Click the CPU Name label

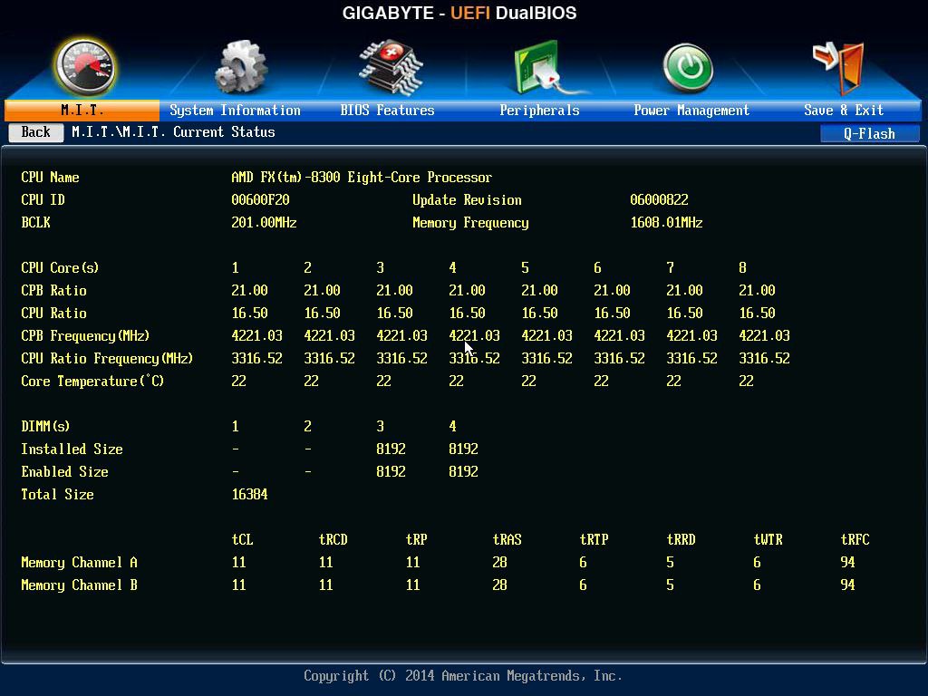(x=51, y=178)
